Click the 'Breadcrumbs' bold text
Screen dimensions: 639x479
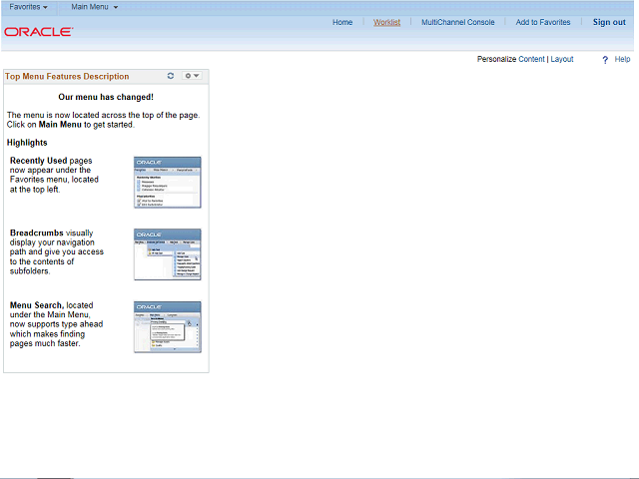(x=37, y=233)
